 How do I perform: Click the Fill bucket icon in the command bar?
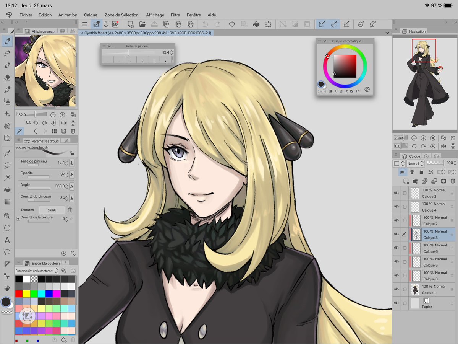point(256,24)
